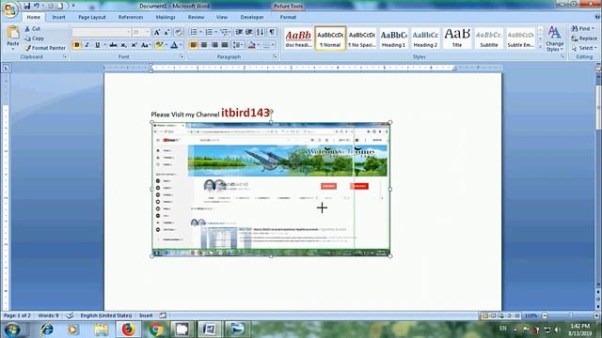Viewport: 602px width, 338px height.
Task: Click the spelling check status icon
Action: (70, 315)
